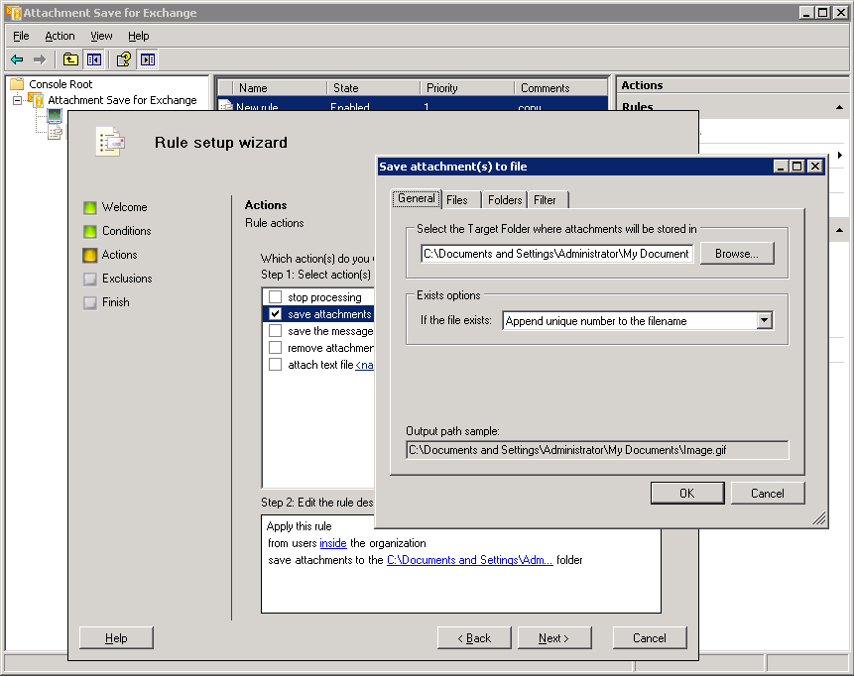
Task: Switch to the Folders tab
Action: point(504,200)
